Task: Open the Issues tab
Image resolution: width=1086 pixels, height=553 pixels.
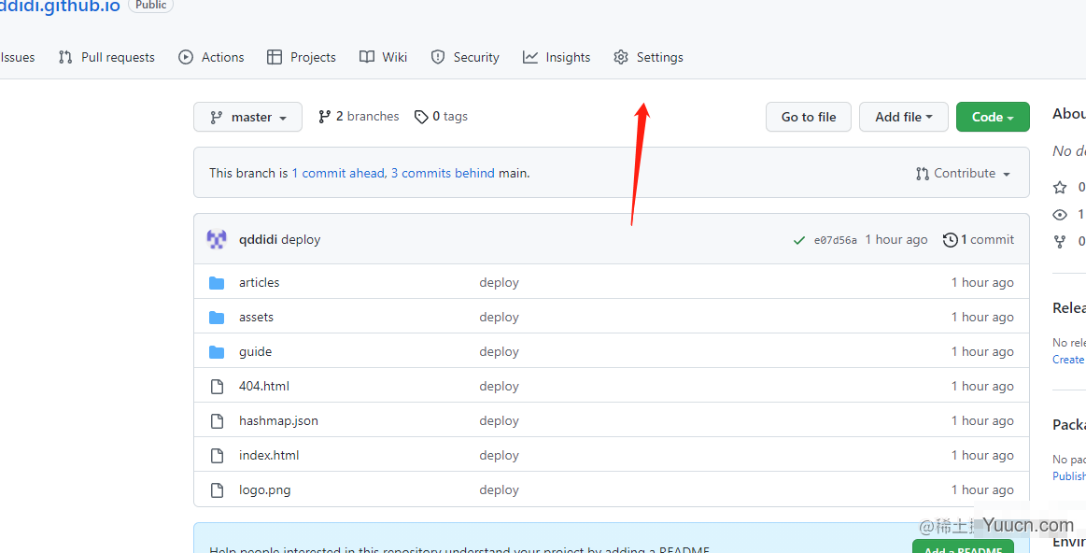Action: click(18, 58)
